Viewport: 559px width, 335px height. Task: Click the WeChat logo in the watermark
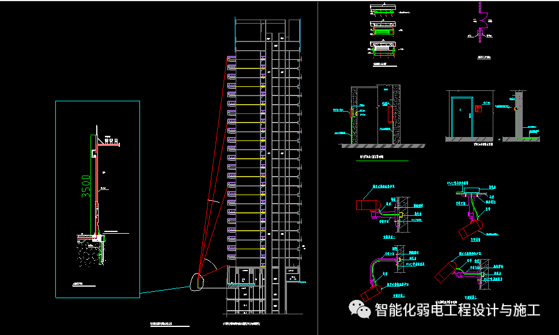(x=360, y=309)
